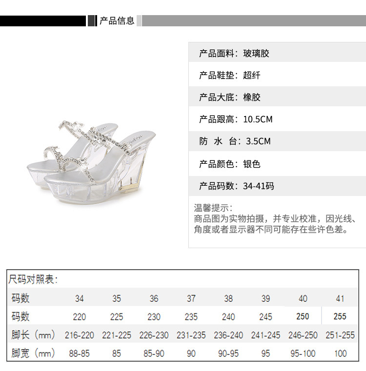Click the 产品跟高：10.5CM row

tap(277, 119)
